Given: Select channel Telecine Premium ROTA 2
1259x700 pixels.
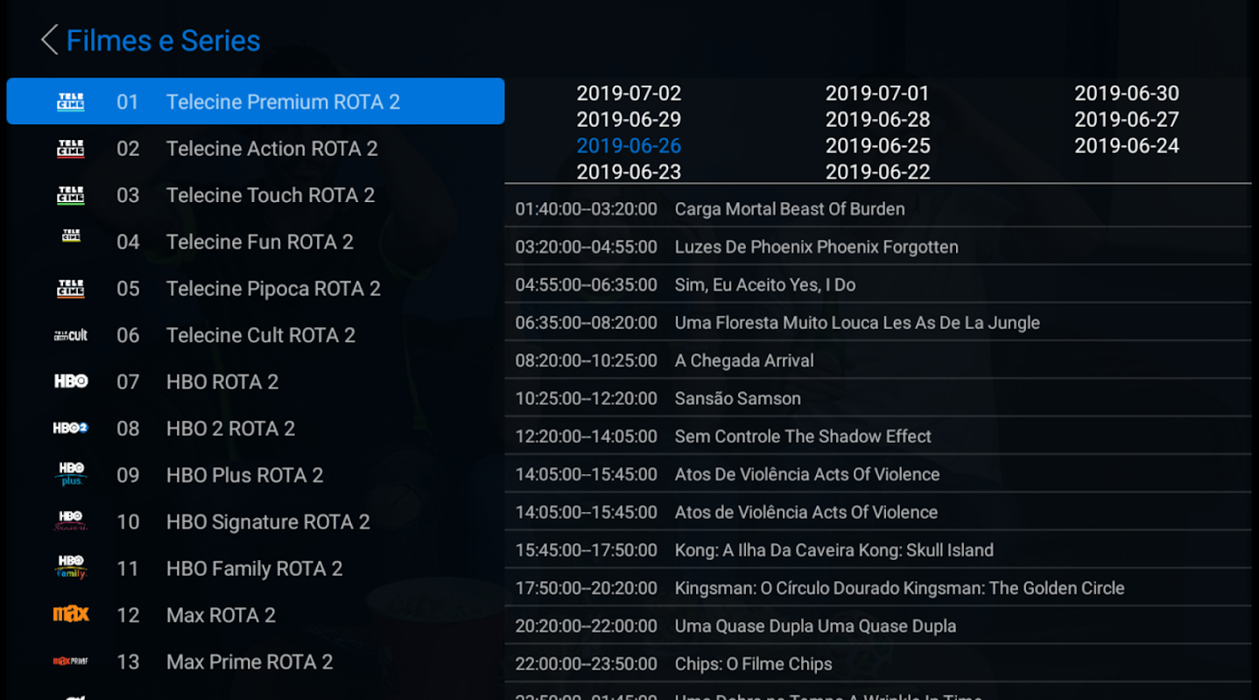Looking at the screenshot, I should (x=255, y=101).
